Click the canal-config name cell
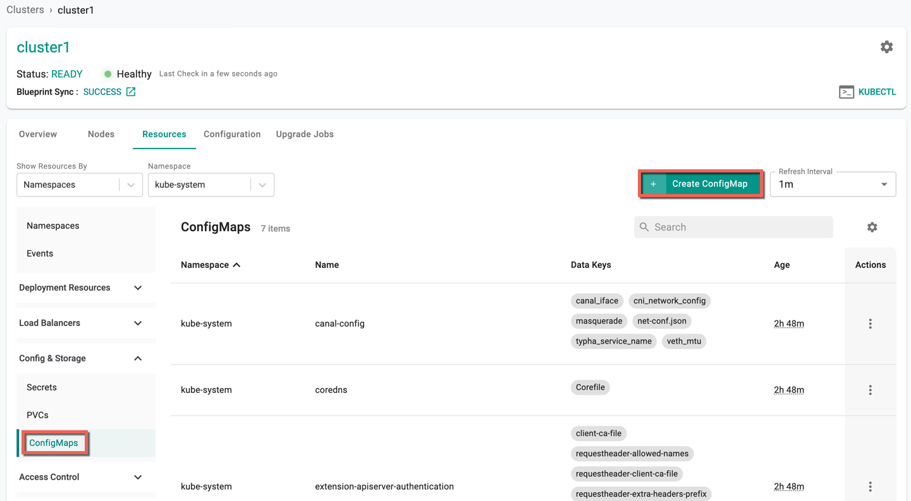The height and width of the screenshot is (501, 911). (x=339, y=323)
